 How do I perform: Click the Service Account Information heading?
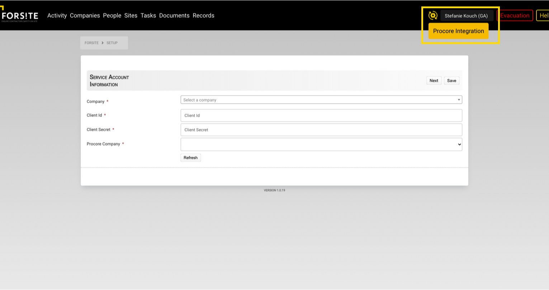click(109, 81)
